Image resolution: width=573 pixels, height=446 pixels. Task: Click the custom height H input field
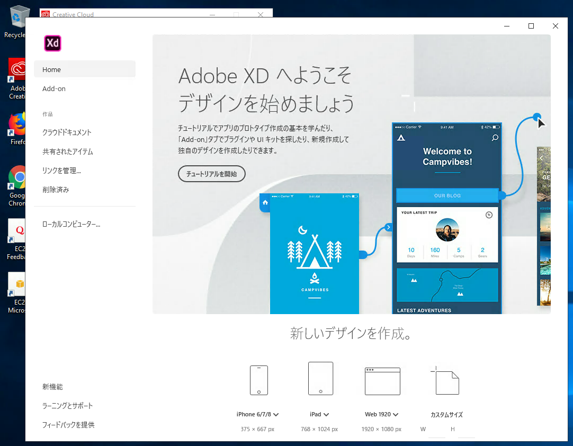pos(467,430)
